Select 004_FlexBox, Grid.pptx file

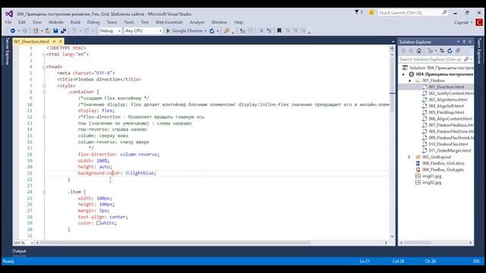click(x=443, y=170)
